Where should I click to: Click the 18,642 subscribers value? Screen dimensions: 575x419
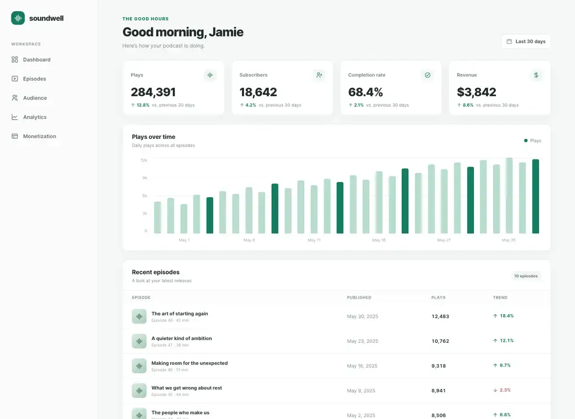click(258, 92)
